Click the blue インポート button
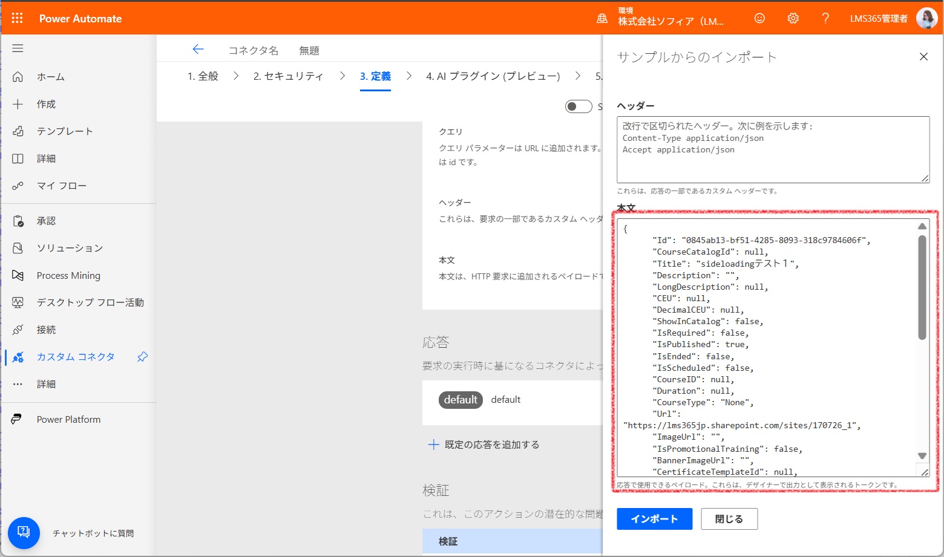The image size is (944, 557). [x=654, y=519]
